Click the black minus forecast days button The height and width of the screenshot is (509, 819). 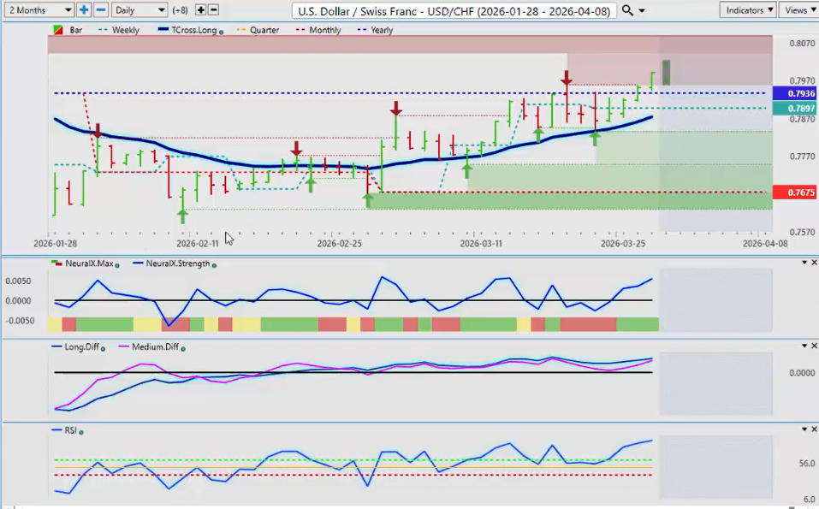pos(213,10)
